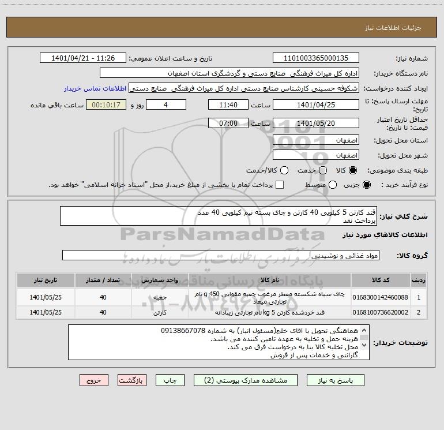Click the شهر محل تحویل field

tap(316, 155)
